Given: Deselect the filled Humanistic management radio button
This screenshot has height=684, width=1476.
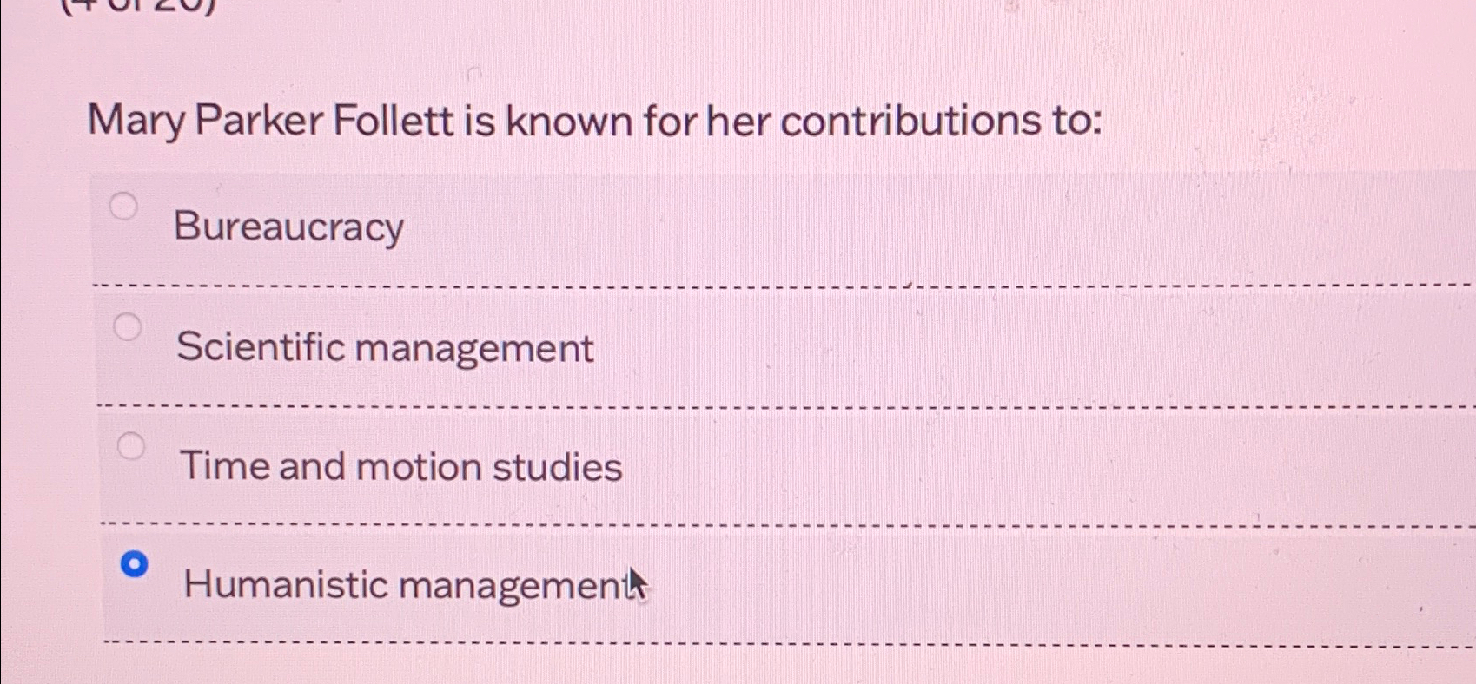Looking at the screenshot, I should (134, 565).
